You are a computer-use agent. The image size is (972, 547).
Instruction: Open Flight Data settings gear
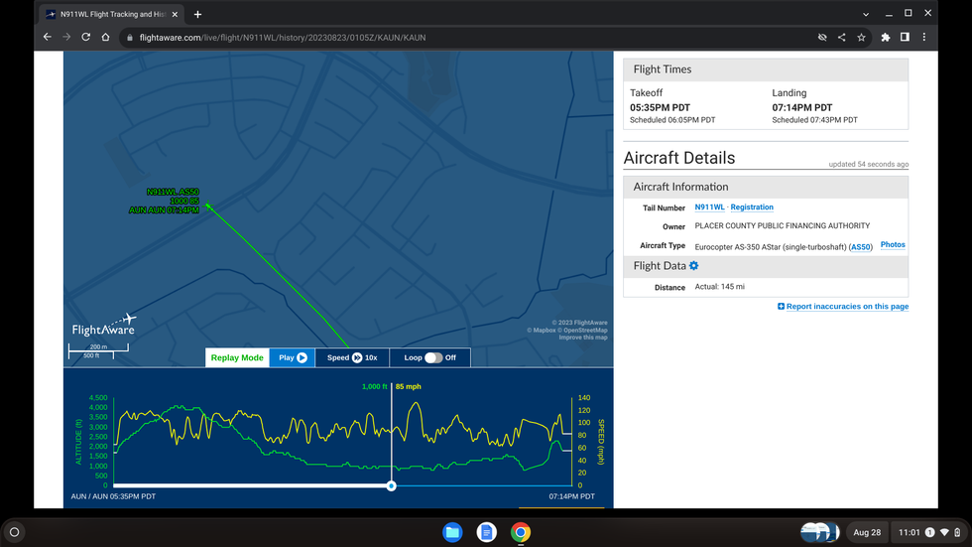(693, 265)
